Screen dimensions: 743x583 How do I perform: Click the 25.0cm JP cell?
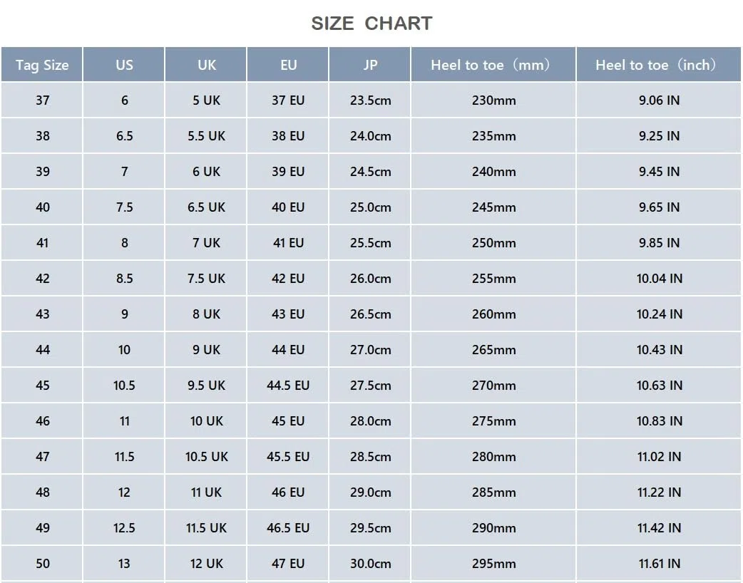click(370, 207)
